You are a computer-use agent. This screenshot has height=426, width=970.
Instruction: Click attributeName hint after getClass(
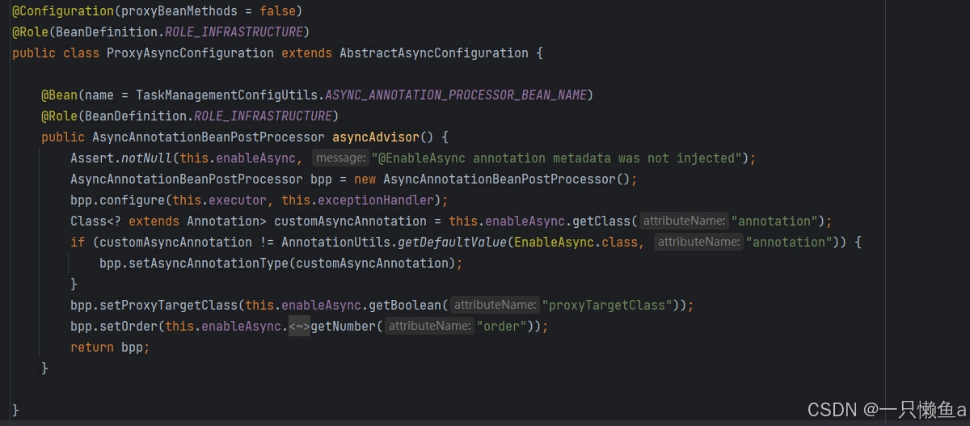[x=683, y=221]
